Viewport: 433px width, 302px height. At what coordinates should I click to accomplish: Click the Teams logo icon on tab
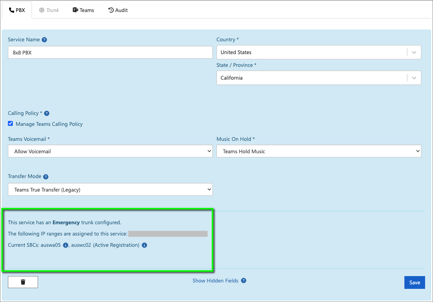point(75,10)
